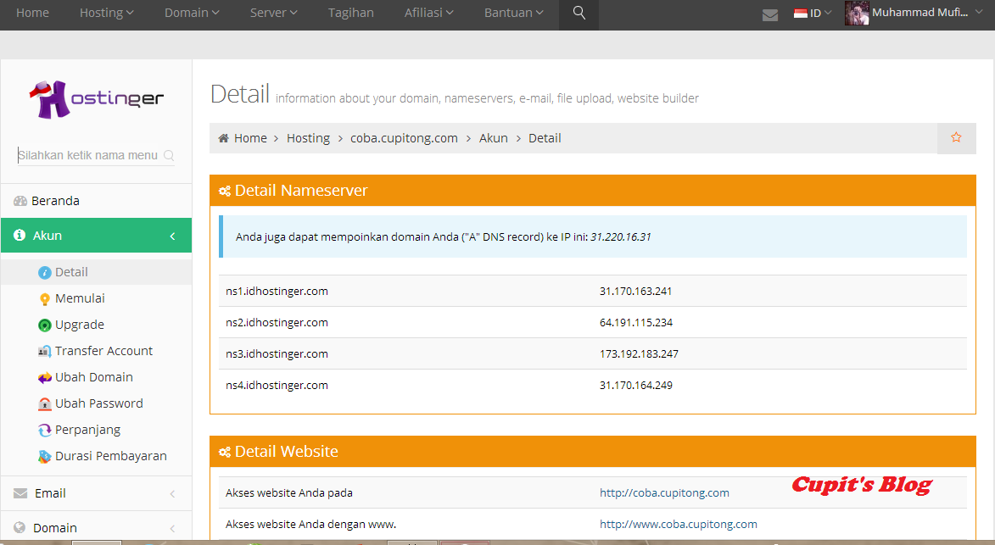The image size is (995, 545).
Task: Open the Bantuan dropdown menu
Action: click(514, 13)
